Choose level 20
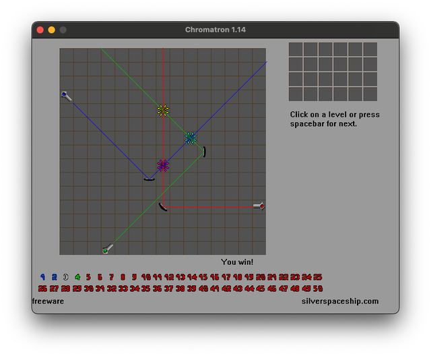Screen dimensions: 431x356 coord(261,276)
